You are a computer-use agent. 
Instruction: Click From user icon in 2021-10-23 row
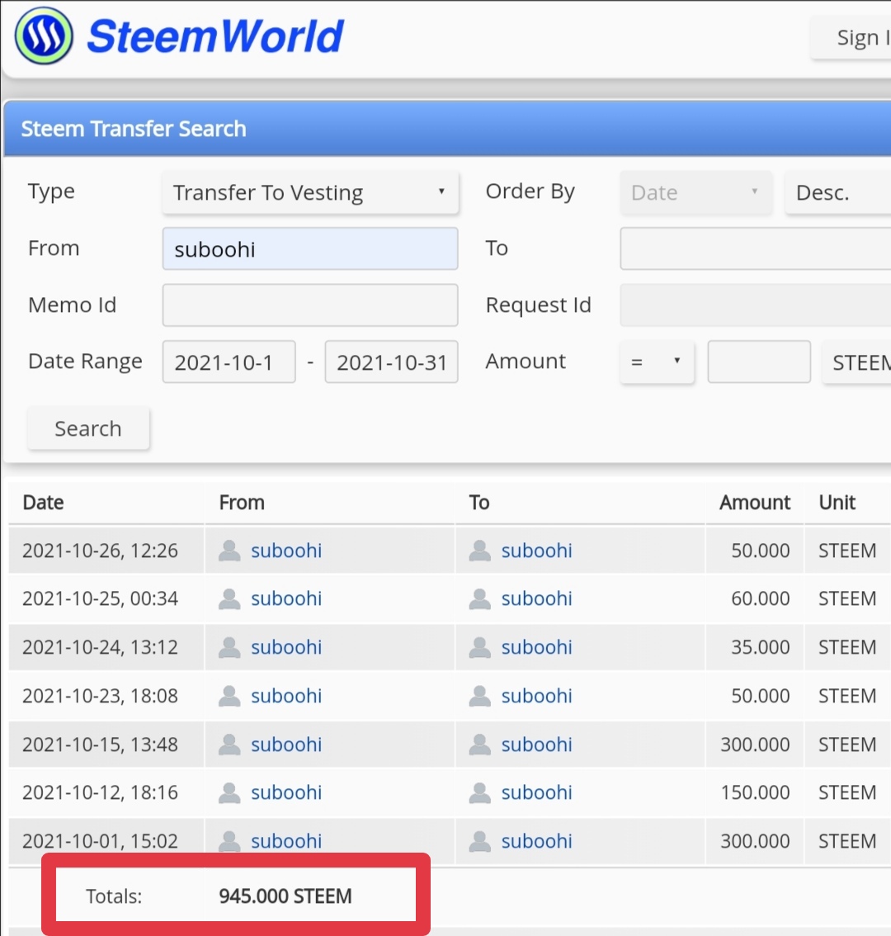click(229, 696)
